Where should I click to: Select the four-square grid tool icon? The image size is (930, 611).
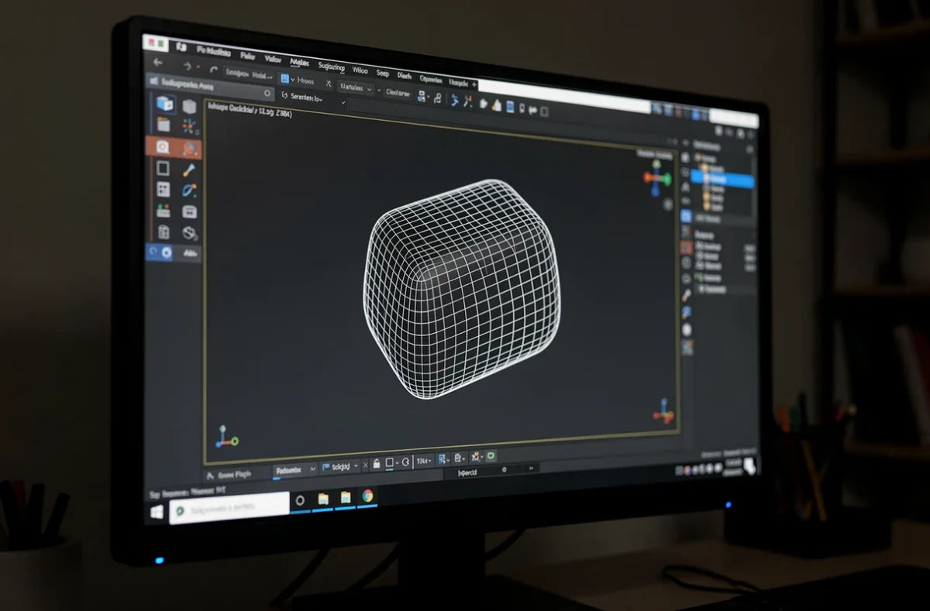164,189
